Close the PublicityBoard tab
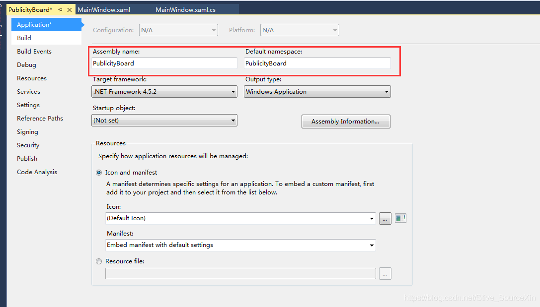540x307 pixels. click(70, 10)
